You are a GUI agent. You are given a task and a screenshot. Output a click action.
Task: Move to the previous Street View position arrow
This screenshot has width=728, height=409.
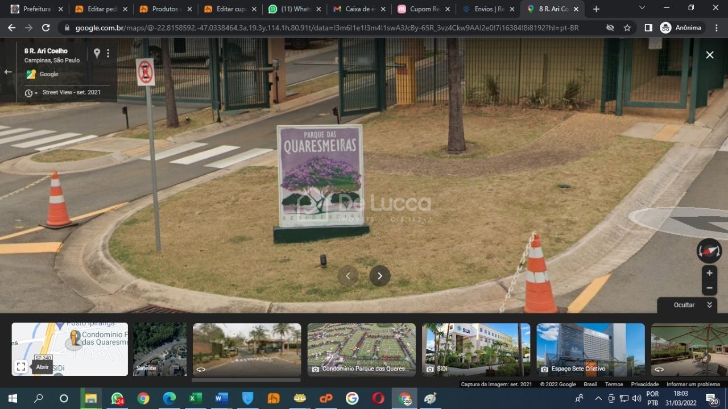click(x=348, y=276)
